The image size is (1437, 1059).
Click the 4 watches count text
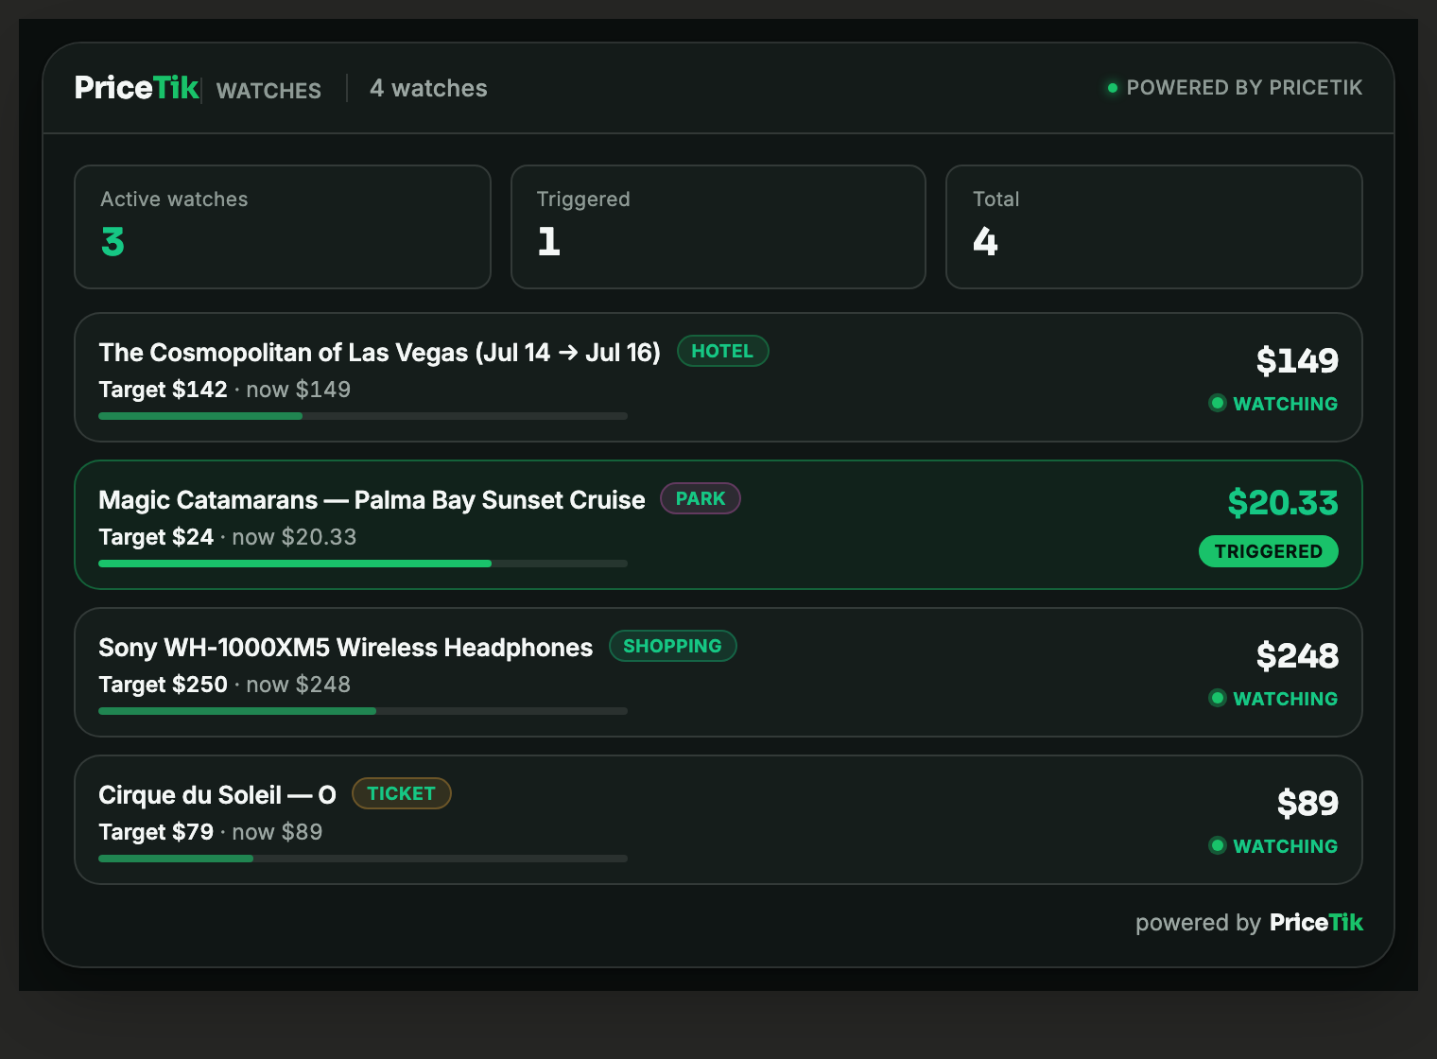(x=428, y=88)
